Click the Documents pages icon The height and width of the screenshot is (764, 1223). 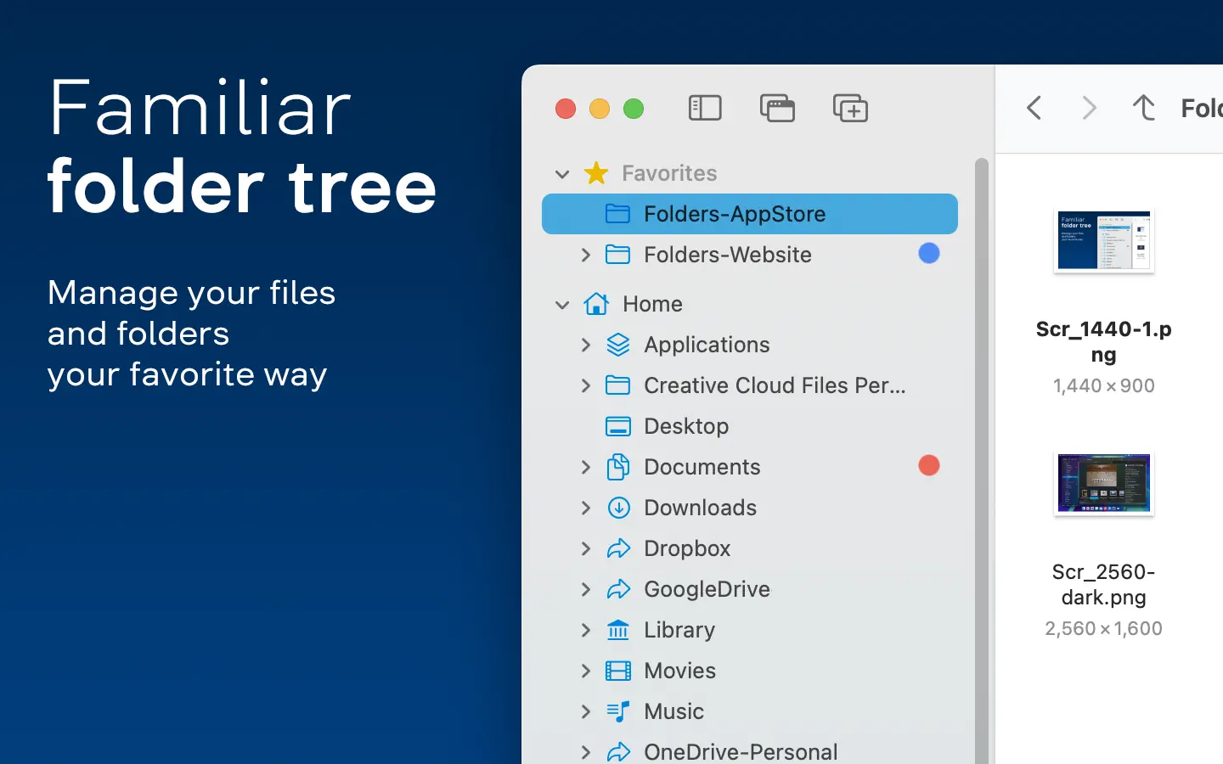click(x=618, y=467)
